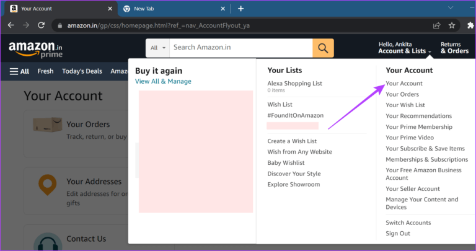Click the Your Addresses card title
The height and width of the screenshot is (251, 476).
[94, 182]
